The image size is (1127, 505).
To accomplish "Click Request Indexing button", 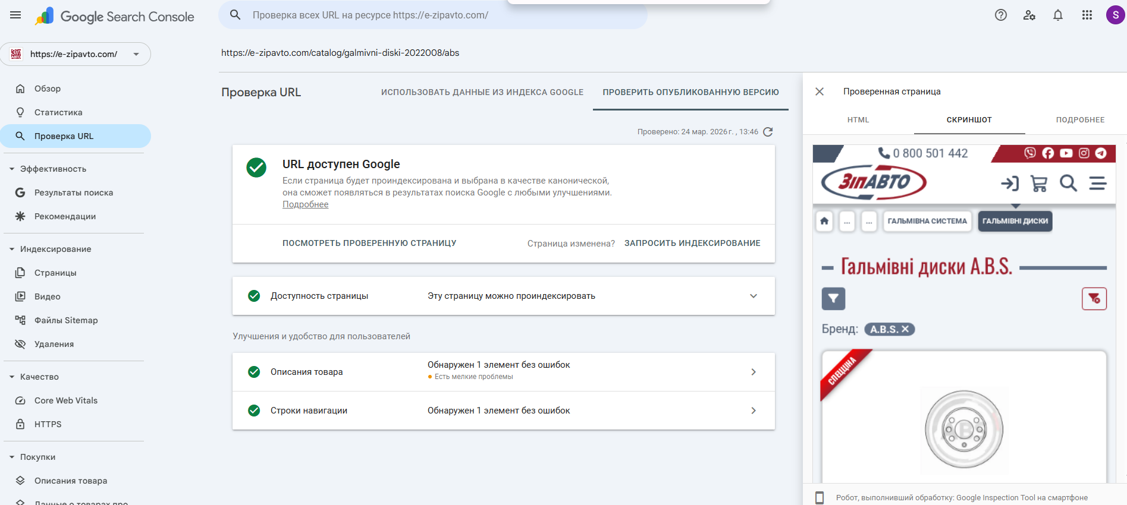I will [692, 243].
